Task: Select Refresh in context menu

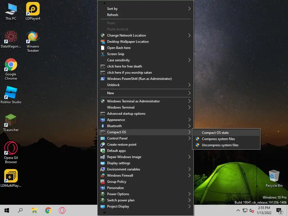Action: pyautogui.click(x=145, y=15)
